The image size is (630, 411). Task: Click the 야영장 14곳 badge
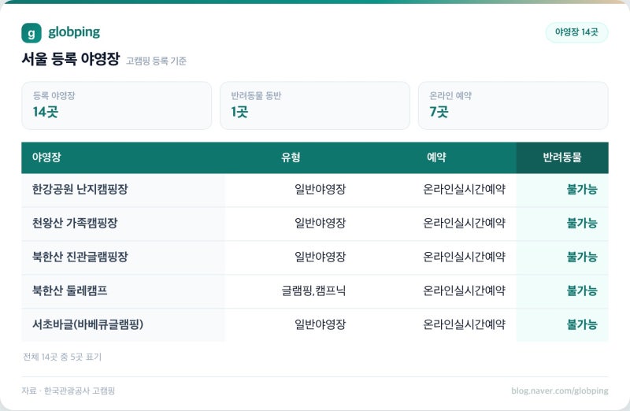tap(576, 32)
